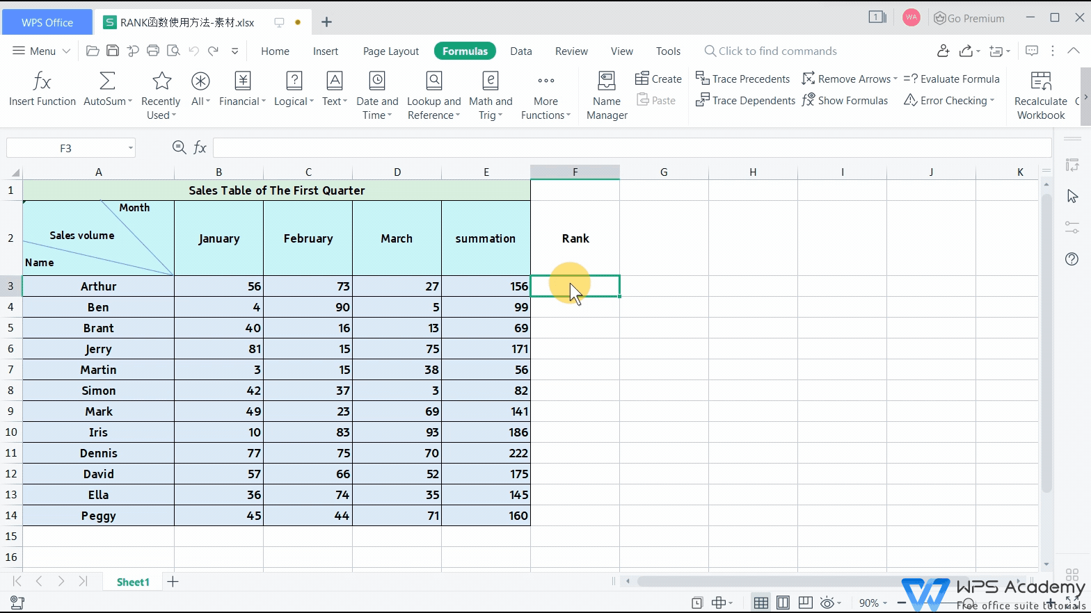Screen dimensions: 1091x613
Task: Add a new sheet with plus button
Action: [x=173, y=582]
